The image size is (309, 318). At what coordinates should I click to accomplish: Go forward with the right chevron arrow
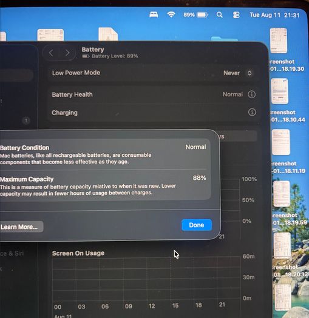[x=67, y=53]
